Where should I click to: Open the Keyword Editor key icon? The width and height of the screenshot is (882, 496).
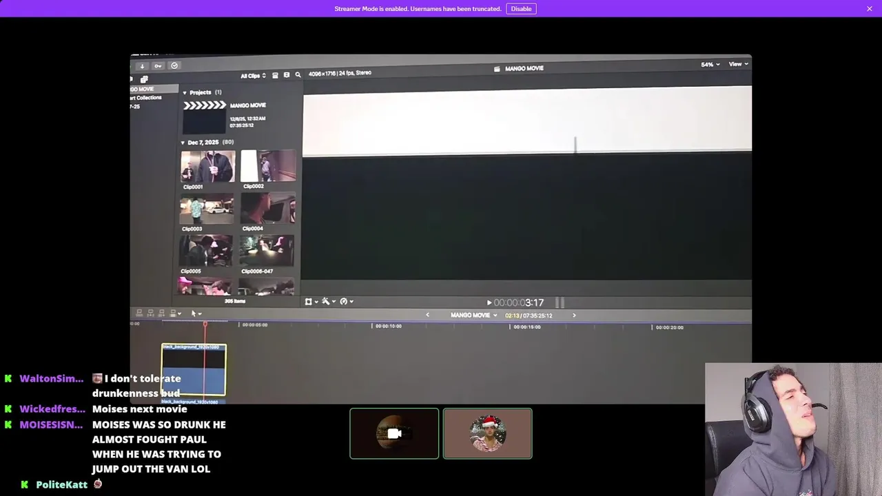(x=158, y=66)
